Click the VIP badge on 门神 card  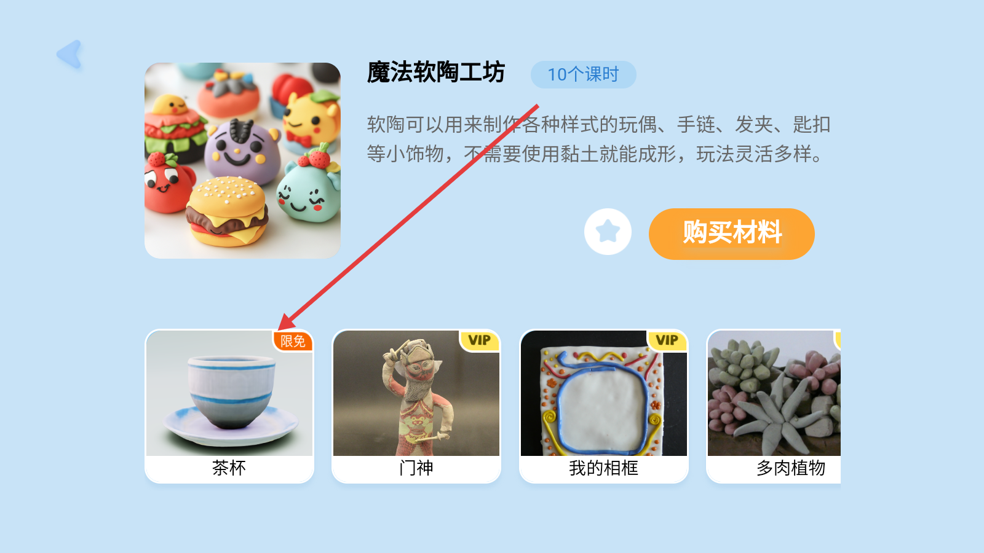coord(480,340)
